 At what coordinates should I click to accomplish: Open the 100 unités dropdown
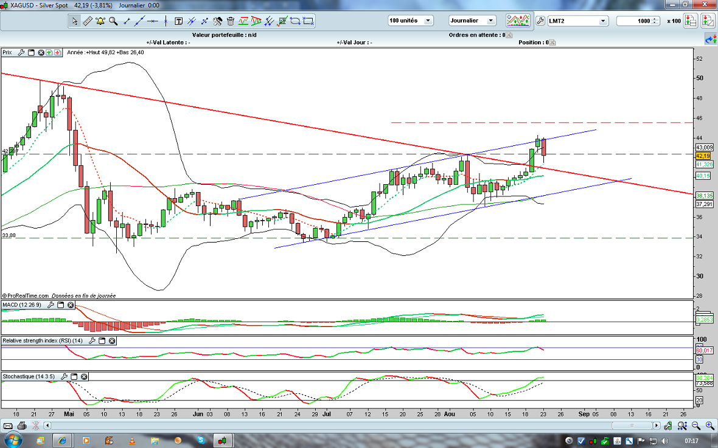[x=411, y=21]
